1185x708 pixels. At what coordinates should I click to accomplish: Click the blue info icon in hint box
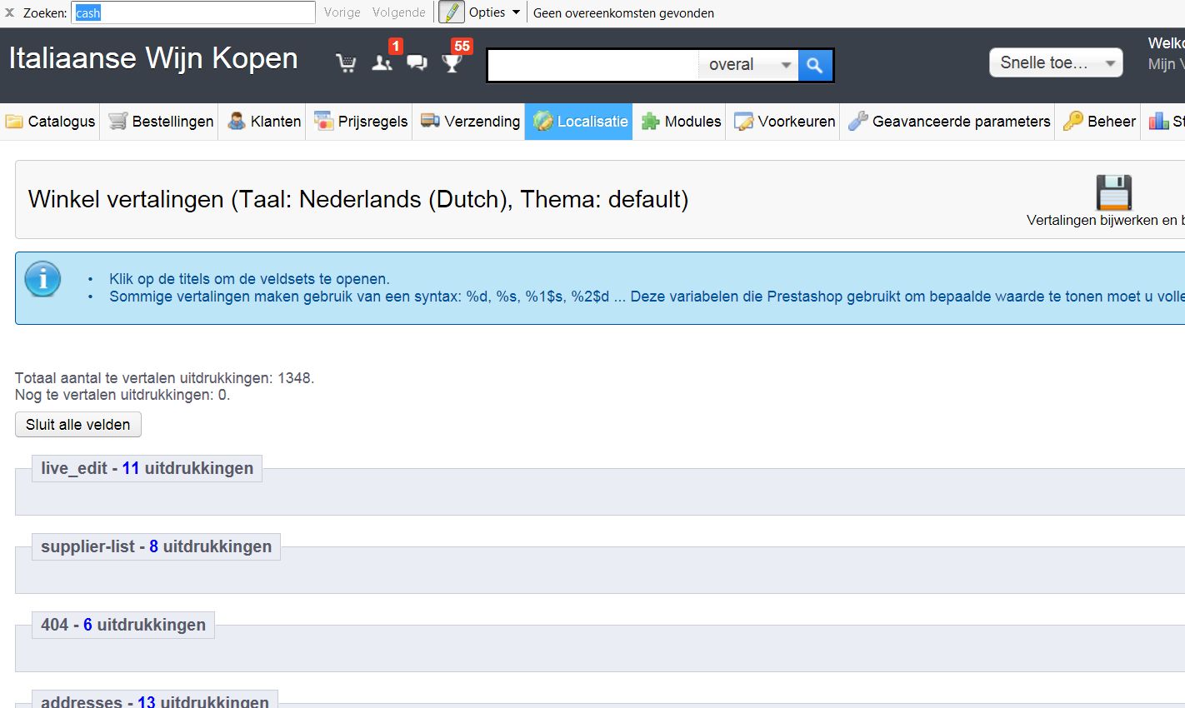pyautogui.click(x=42, y=279)
